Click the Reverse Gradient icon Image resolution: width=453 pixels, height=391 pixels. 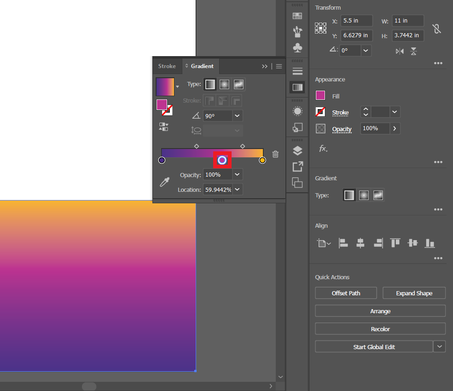(x=163, y=127)
